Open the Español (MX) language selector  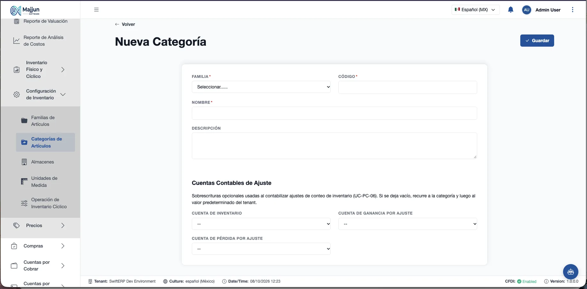tap(476, 10)
